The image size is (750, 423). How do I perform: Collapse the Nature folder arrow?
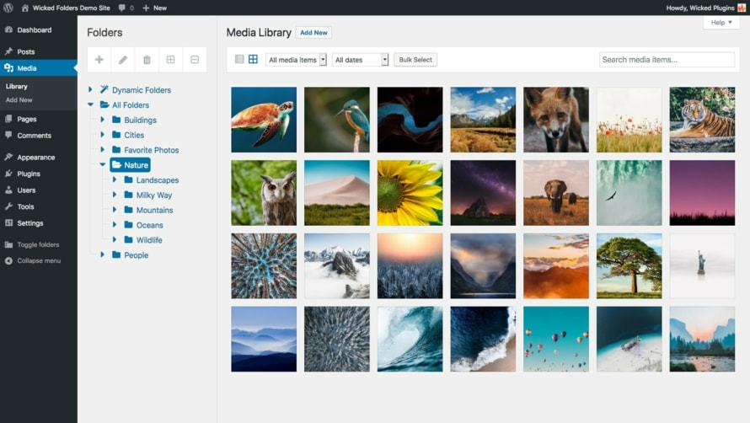point(103,165)
